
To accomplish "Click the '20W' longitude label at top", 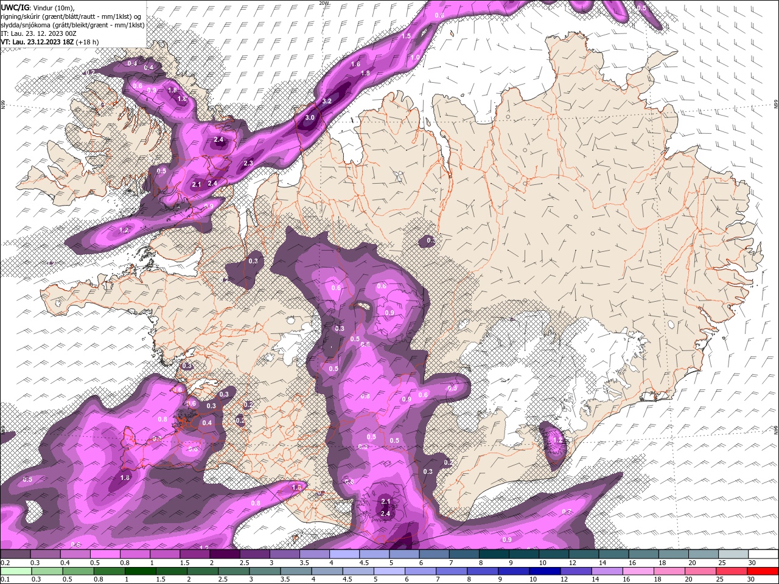I will tap(324, 3).
